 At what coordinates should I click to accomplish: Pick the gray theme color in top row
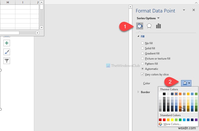pos(184,94)
